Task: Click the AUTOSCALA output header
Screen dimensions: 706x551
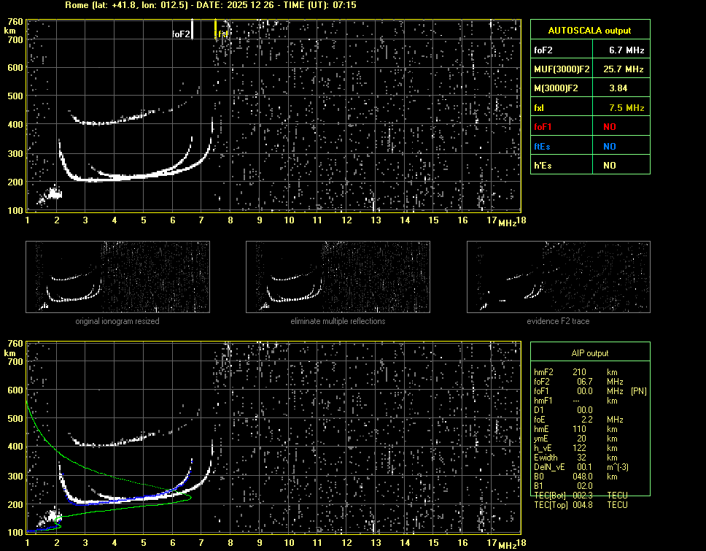Action: click(589, 31)
